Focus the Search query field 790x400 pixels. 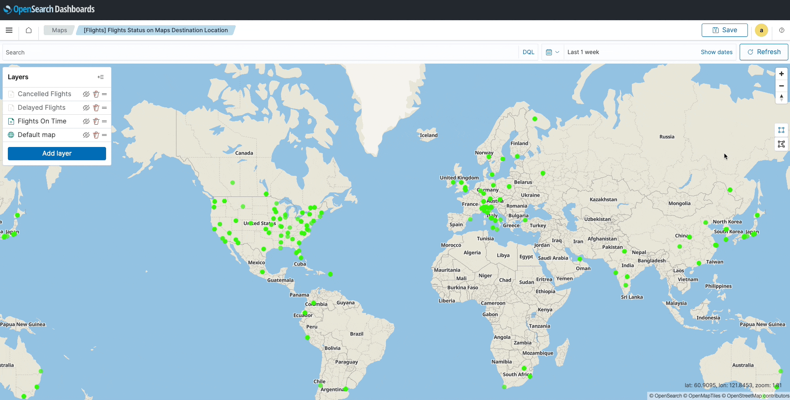point(260,52)
